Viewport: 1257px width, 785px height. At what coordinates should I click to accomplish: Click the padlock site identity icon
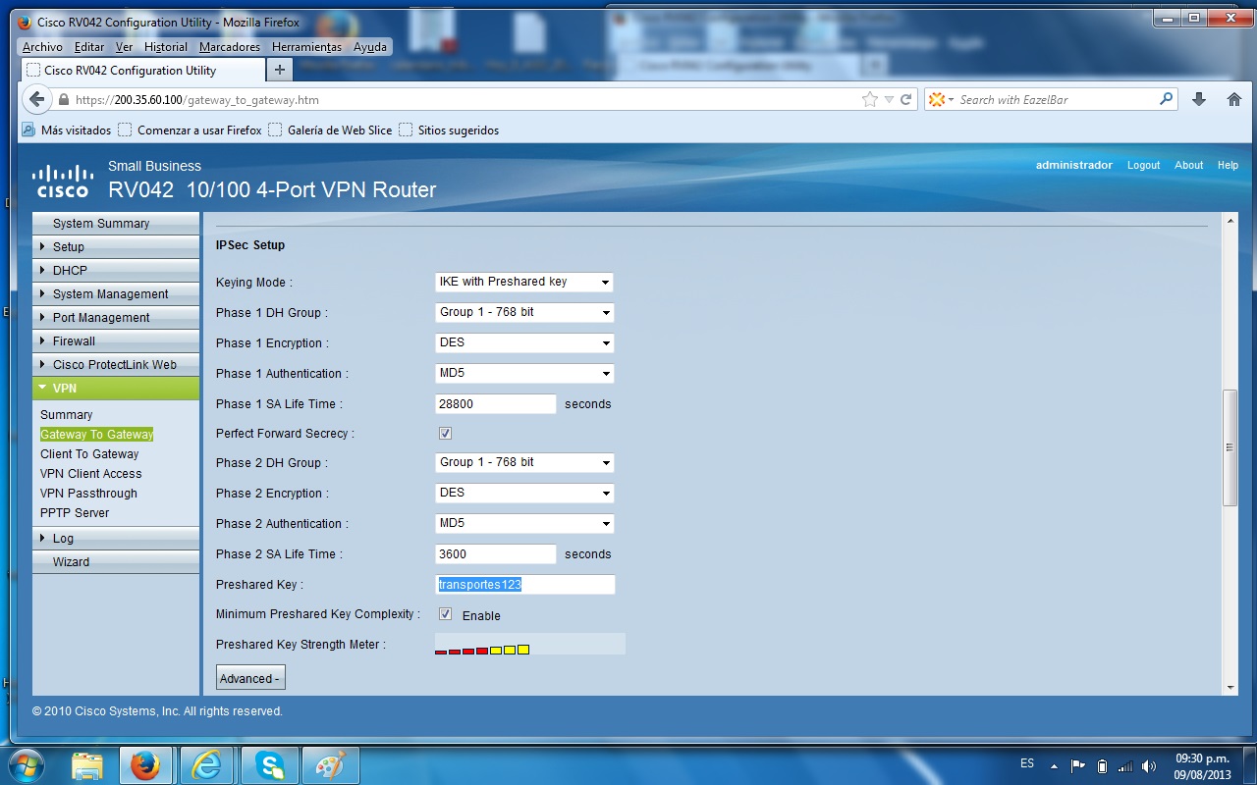coord(64,100)
